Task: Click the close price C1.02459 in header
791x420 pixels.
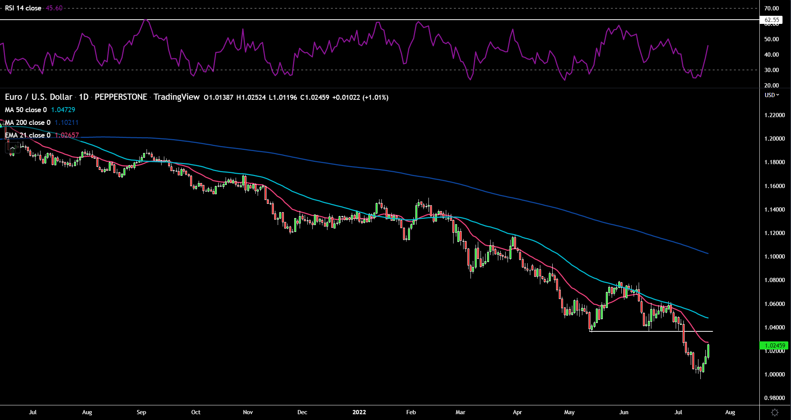Action: tap(315, 97)
